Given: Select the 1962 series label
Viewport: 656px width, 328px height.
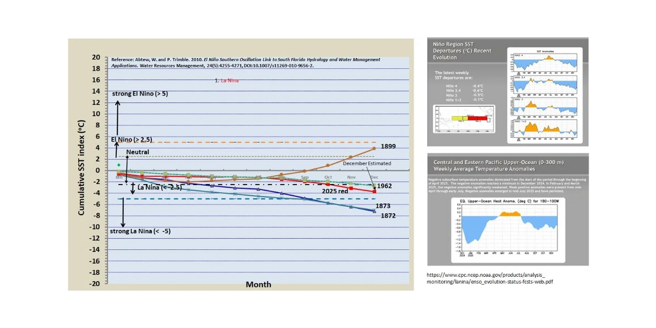Looking at the screenshot, I should tap(384, 186).
